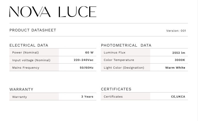The image size is (198, 121).
Task: Click the Power (Nominal) label
Action: pos(25,53)
